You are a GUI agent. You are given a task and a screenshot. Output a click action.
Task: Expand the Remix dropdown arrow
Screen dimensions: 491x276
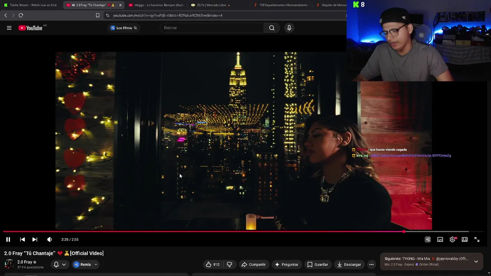pos(96,264)
